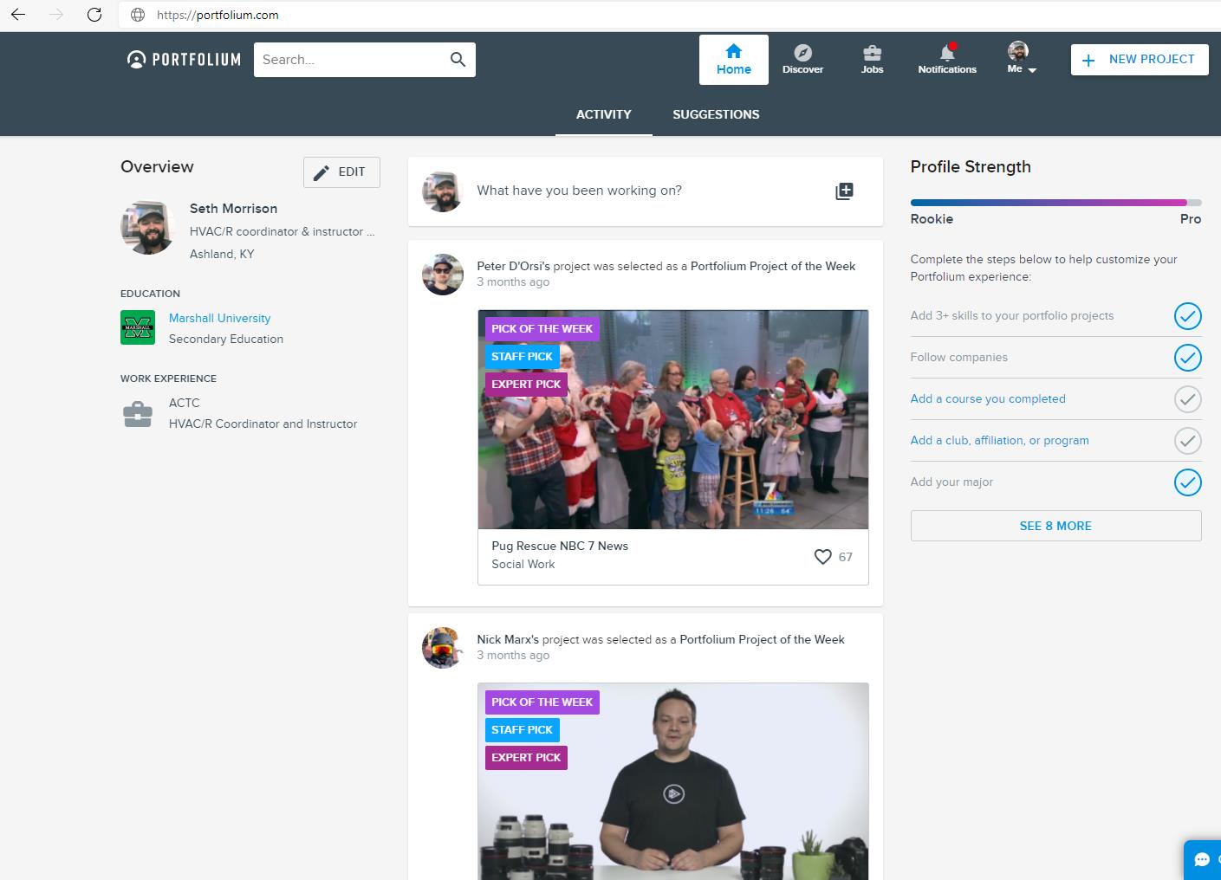Switch to the SUGGESTIONS tab
Image resolution: width=1221 pixels, height=880 pixels.
point(716,114)
